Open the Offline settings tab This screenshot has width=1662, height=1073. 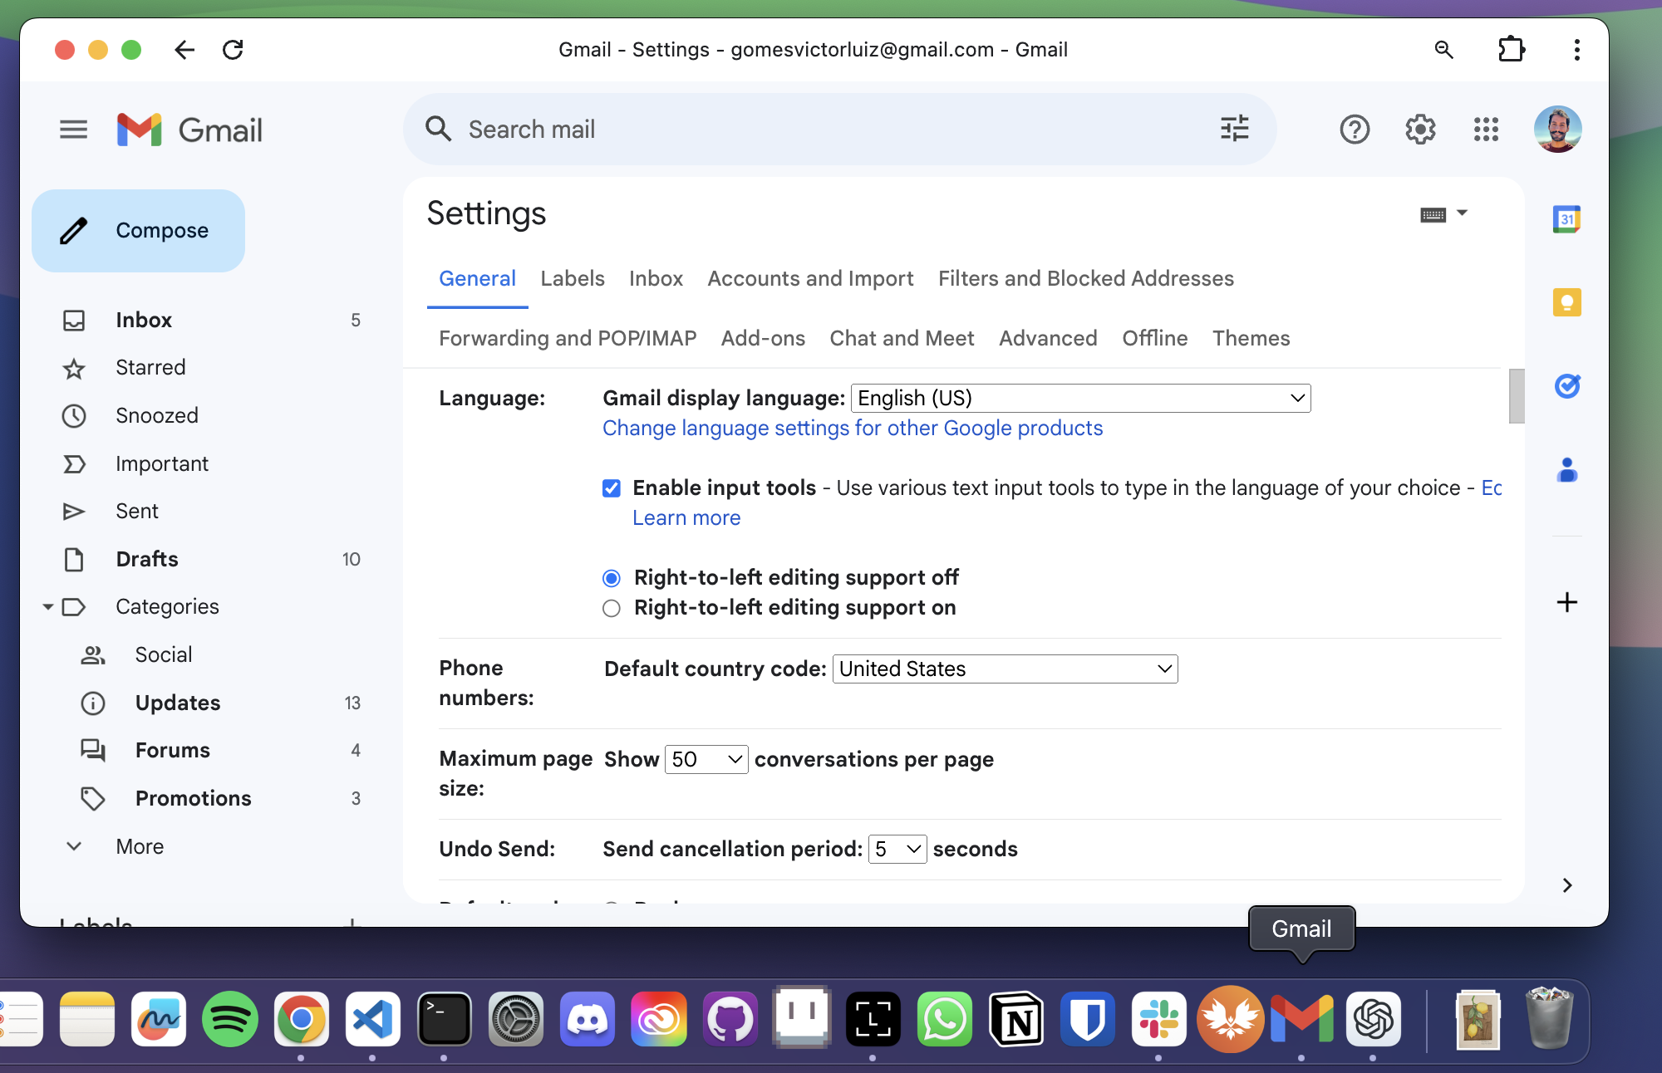1154,339
